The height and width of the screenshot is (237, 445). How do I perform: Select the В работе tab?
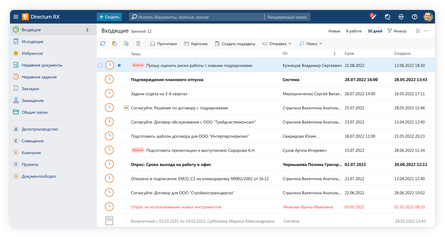(354, 31)
